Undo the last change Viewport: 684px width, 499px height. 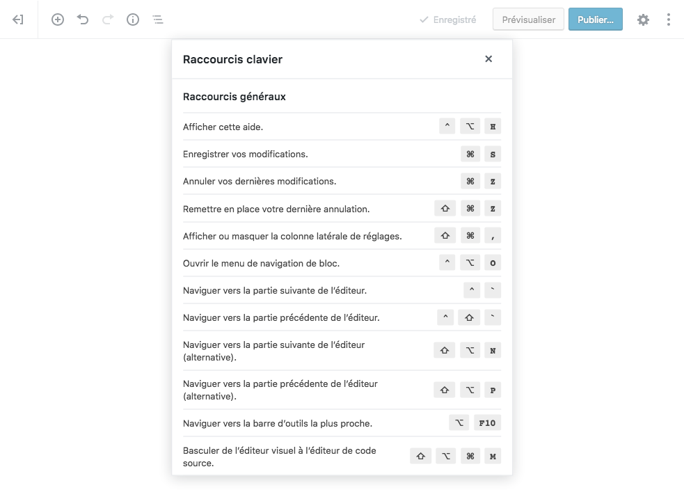83,19
